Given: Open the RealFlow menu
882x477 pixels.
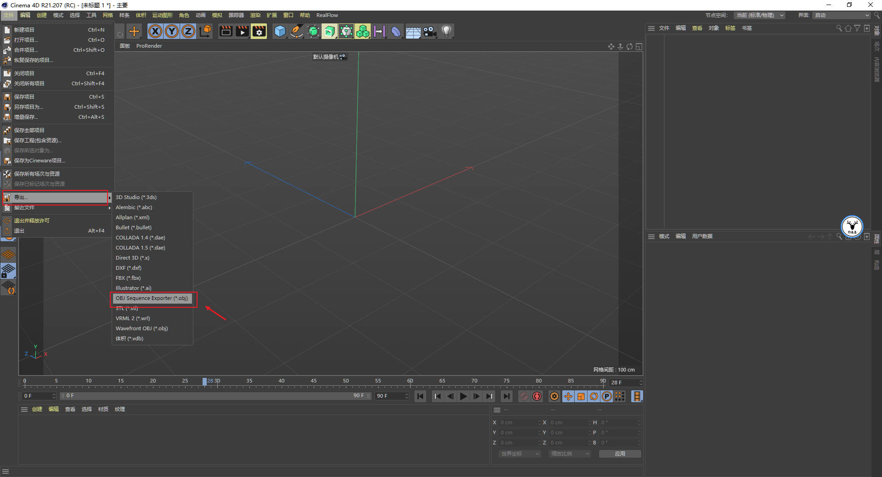Looking at the screenshot, I should pyautogui.click(x=327, y=15).
